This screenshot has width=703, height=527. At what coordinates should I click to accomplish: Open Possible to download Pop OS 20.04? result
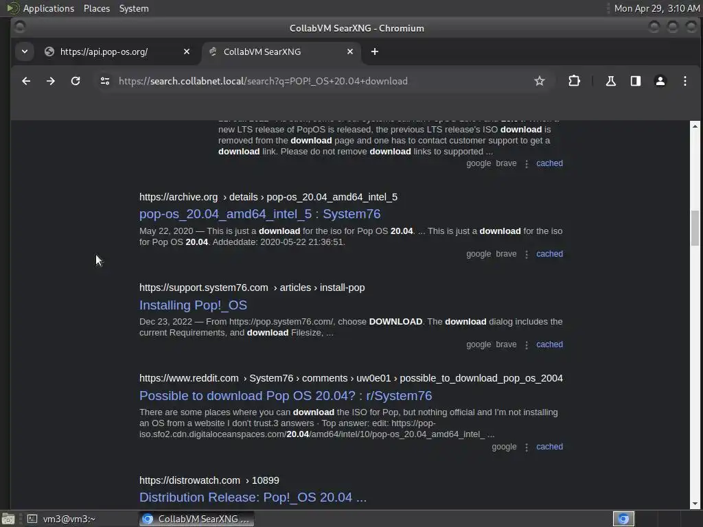click(285, 396)
